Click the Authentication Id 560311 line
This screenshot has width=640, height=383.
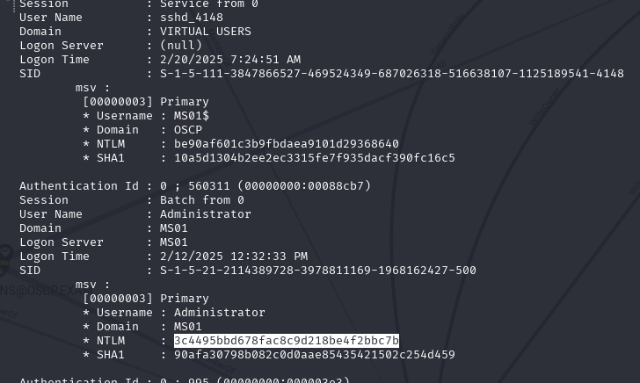click(x=195, y=186)
